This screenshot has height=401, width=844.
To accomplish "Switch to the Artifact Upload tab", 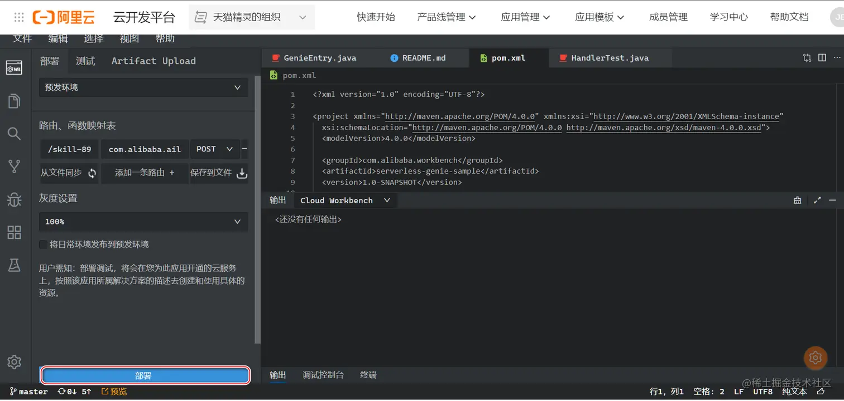I will [154, 61].
